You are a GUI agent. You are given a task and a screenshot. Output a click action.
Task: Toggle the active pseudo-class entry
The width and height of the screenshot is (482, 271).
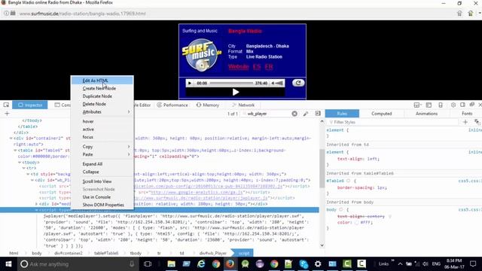[102, 129]
